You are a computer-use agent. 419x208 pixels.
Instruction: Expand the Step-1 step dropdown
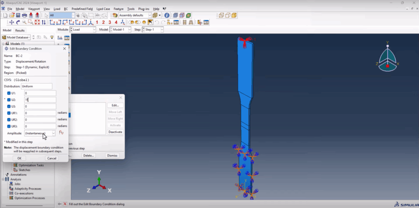pos(153,30)
